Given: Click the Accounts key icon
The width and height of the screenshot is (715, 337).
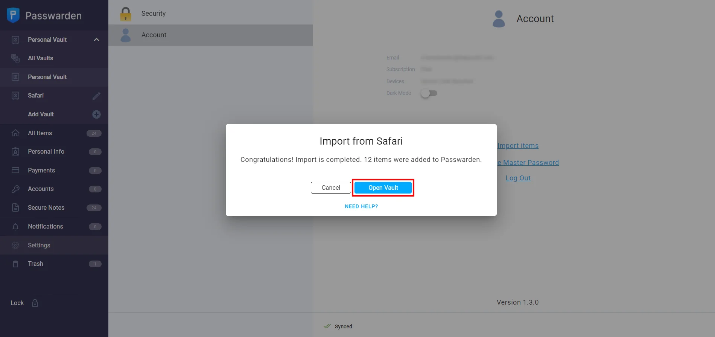Looking at the screenshot, I should click(15, 189).
